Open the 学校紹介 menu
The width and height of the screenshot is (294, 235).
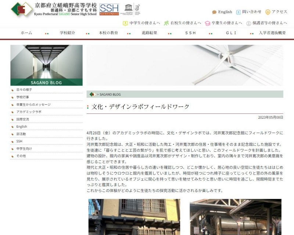point(67,33)
